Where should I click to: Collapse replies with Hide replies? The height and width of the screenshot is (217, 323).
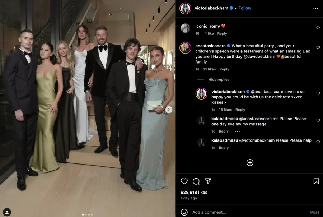pos(219,80)
